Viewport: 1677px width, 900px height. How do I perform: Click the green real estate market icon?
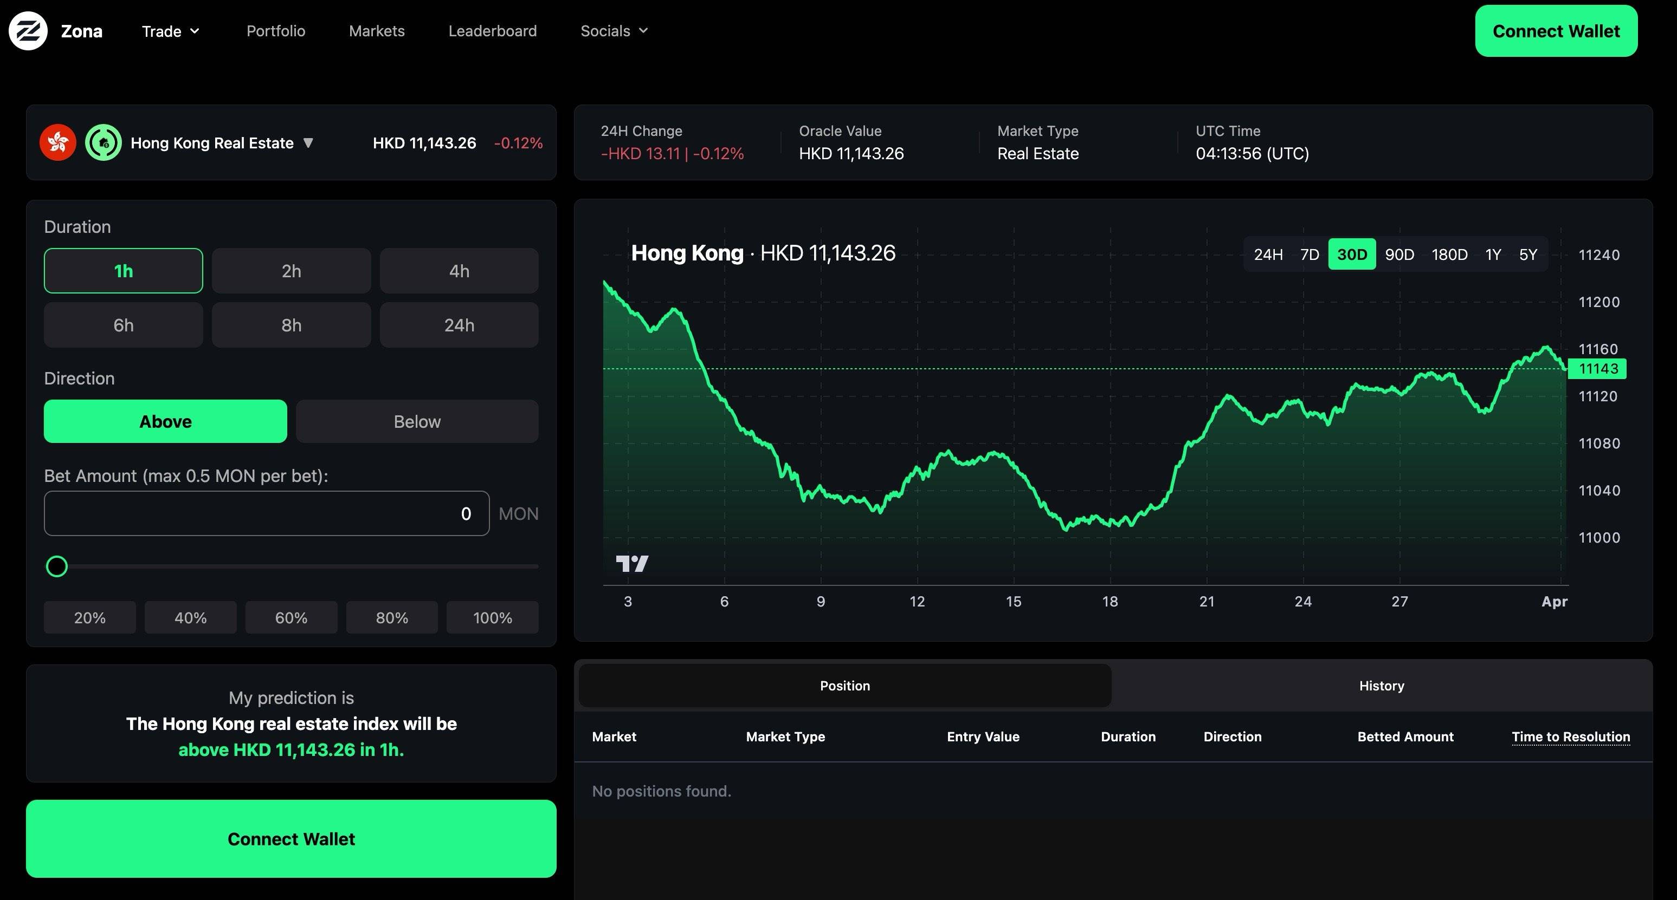pos(104,142)
